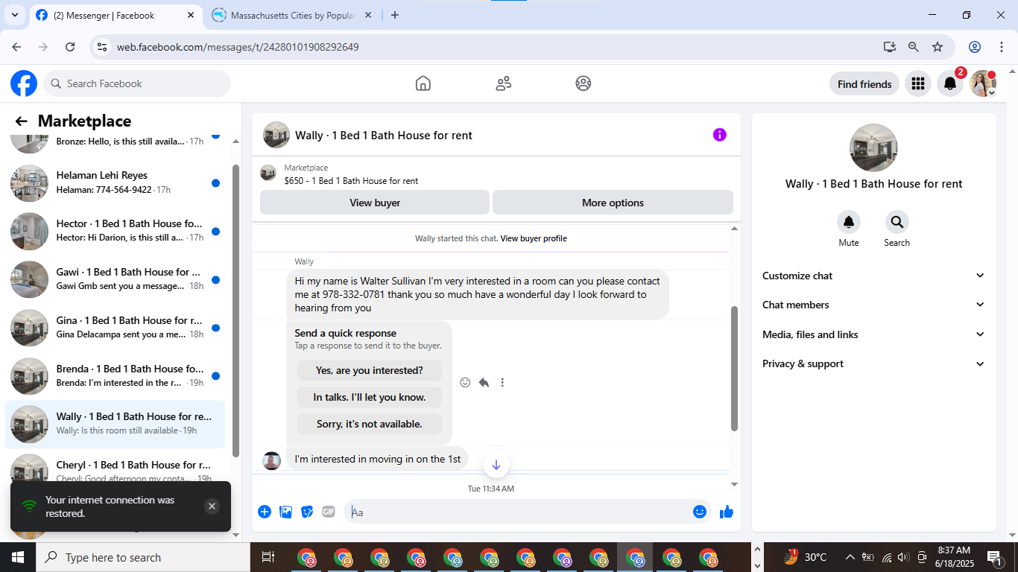Open the Gina 1 Bed 1 Bath conversation
This screenshot has height=572, width=1018.
(115, 328)
